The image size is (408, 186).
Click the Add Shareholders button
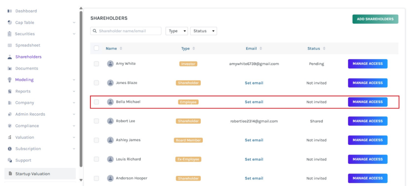[375, 19]
